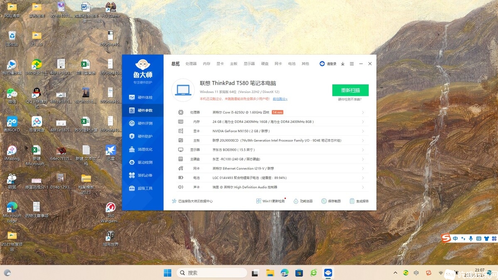The image size is (498, 280).
Task: Click the 前往跑分 link
Action: pos(280,99)
